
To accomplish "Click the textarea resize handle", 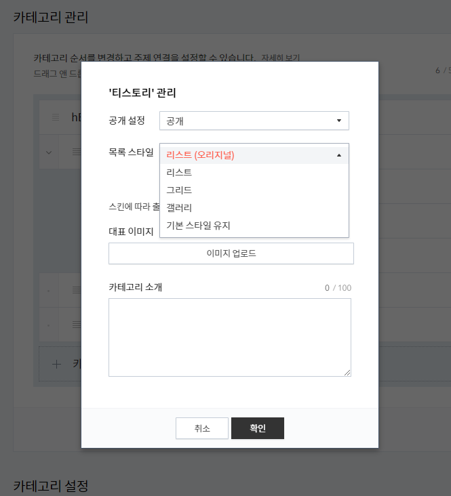I will click(347, 373).
